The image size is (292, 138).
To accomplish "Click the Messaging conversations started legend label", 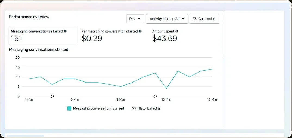I will (x=98, y=109).
